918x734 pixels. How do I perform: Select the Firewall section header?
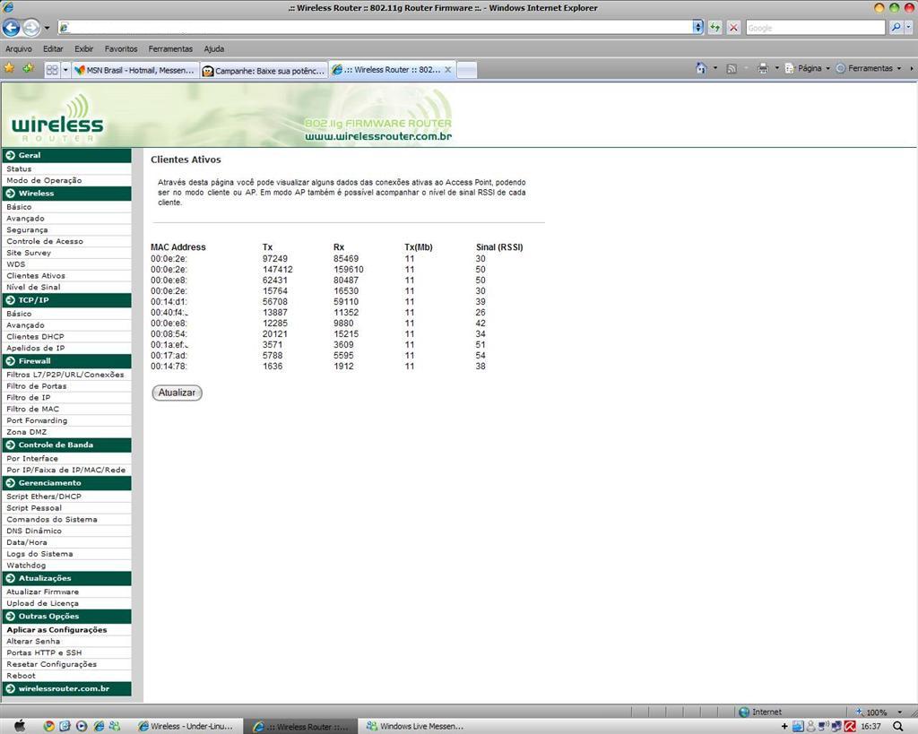(66, 361)
